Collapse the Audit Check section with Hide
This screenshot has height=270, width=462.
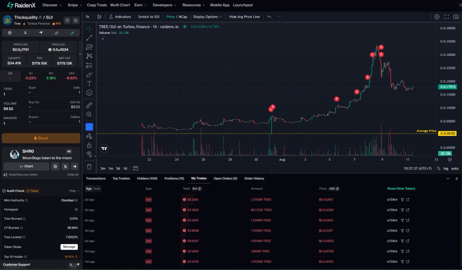74,191
